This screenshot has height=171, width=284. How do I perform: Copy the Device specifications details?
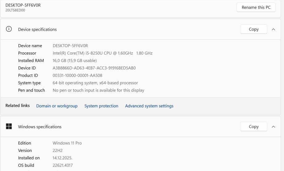(x=253, y=29)
